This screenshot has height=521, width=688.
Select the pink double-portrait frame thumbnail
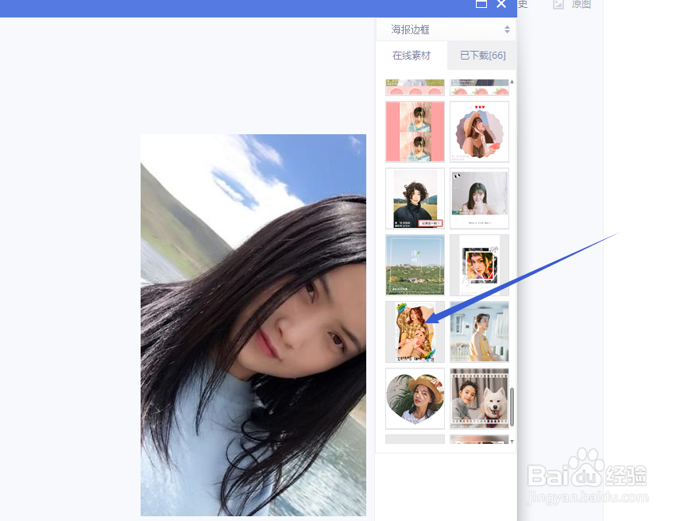click(415, 132)
